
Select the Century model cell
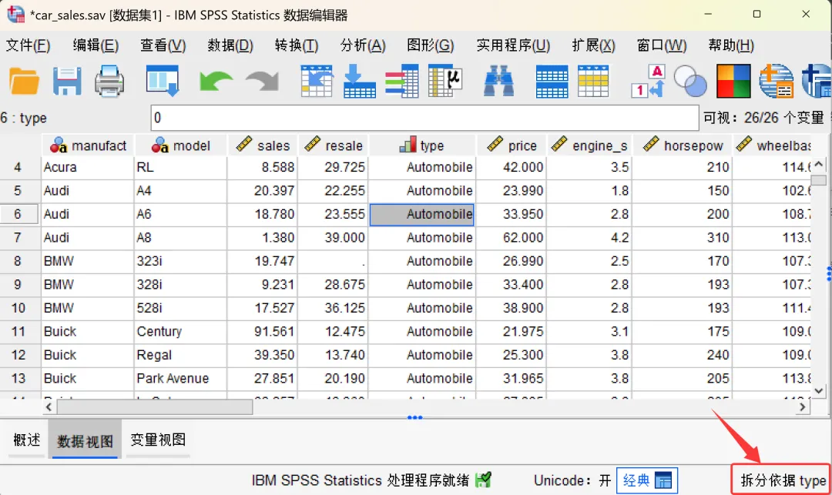[180, 332]
